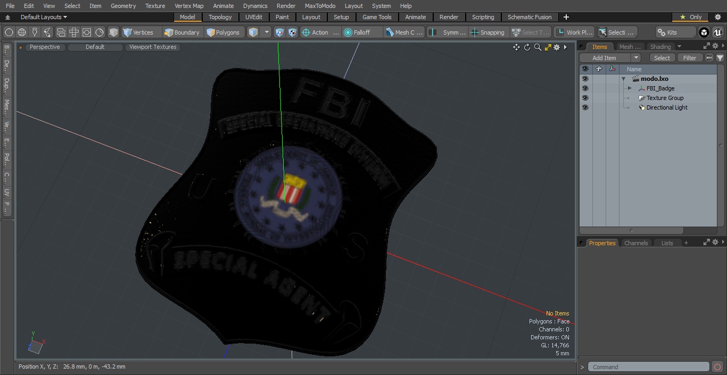This screenshot has height=375, width=727.
Task: Open the Kits popup
Action: (675, 32)
